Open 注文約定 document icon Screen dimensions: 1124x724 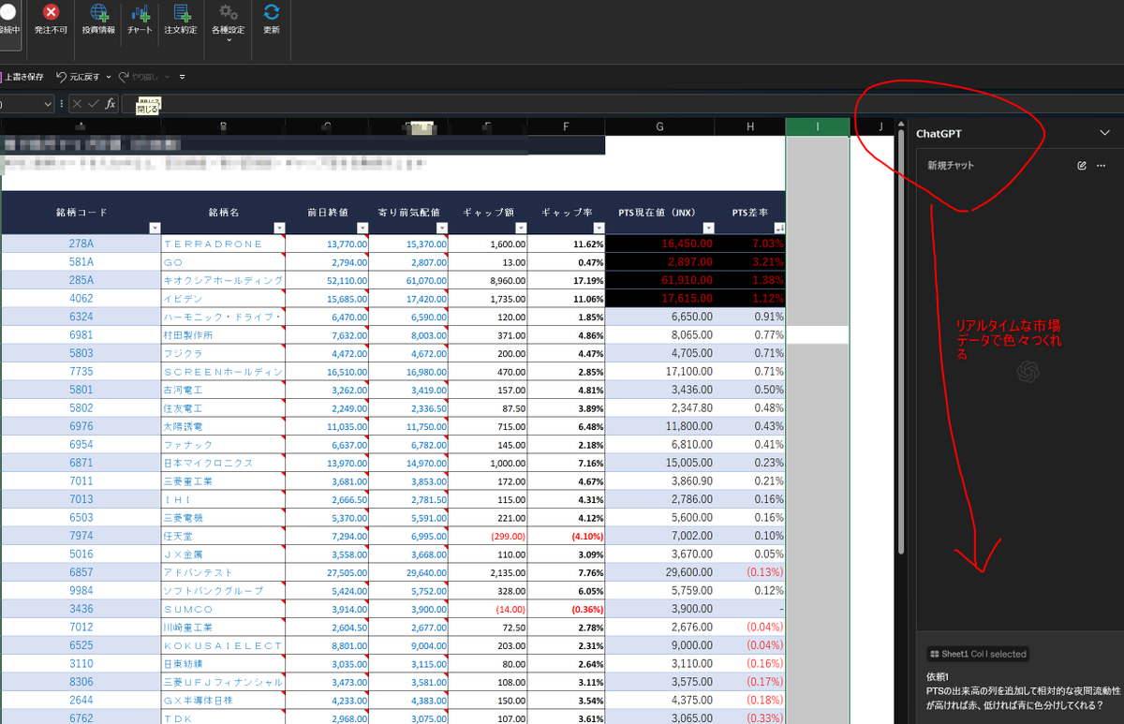tap(181, 12)
